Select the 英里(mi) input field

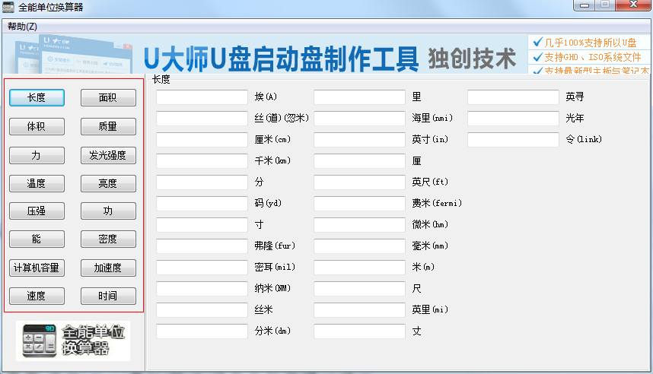click(x=359, y=310)
